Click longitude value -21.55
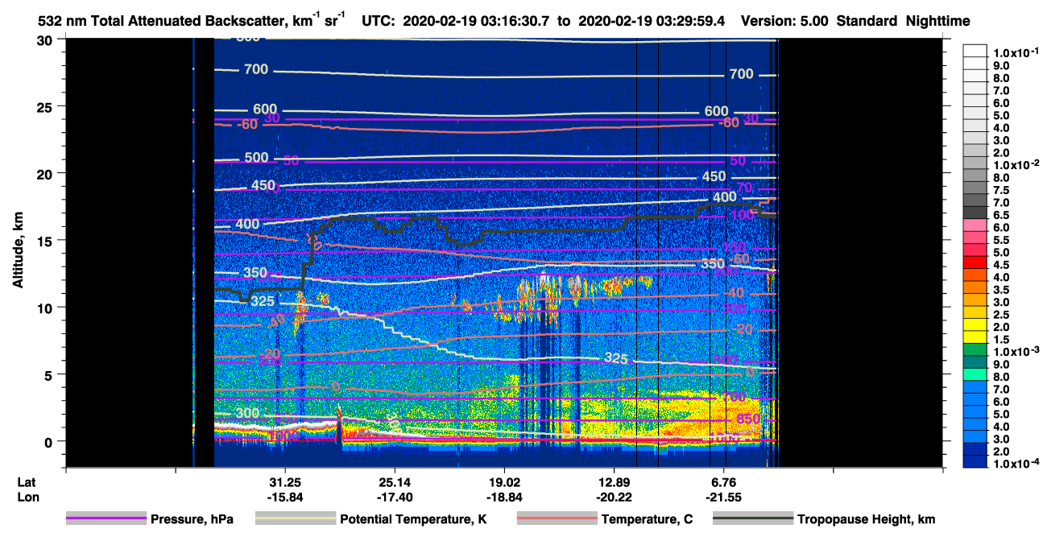 coord(725,497)
